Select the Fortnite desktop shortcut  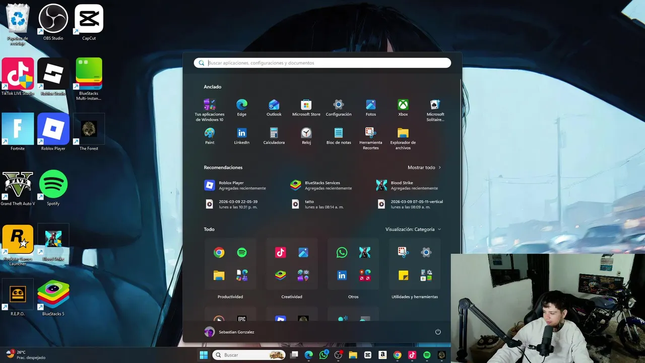pyautogui.click(x=18, y=132)
